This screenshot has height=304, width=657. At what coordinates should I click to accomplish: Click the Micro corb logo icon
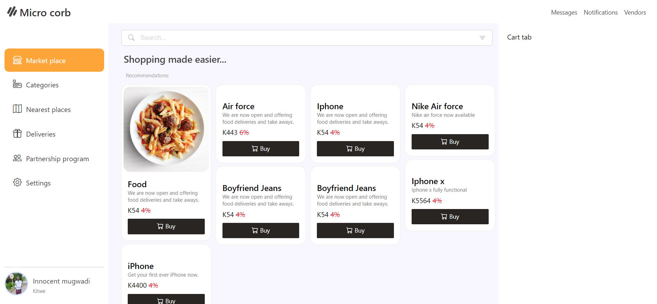click(12, 12)
